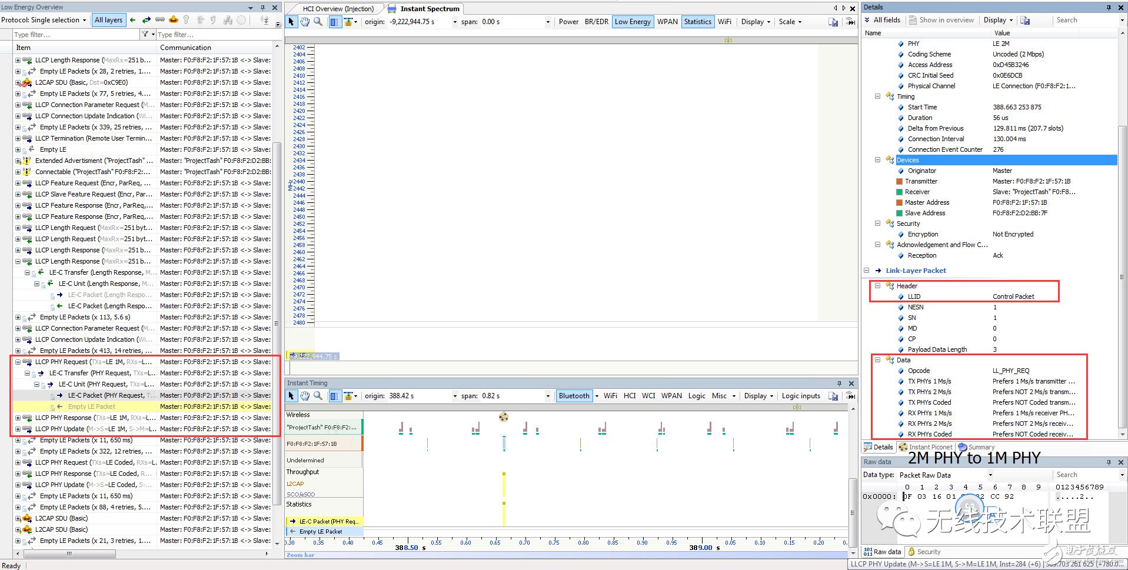1128x570 pixels.
Task: Click the bidirectional arrows icon in Low Energy Overview
Action: (x=147, y=20)
